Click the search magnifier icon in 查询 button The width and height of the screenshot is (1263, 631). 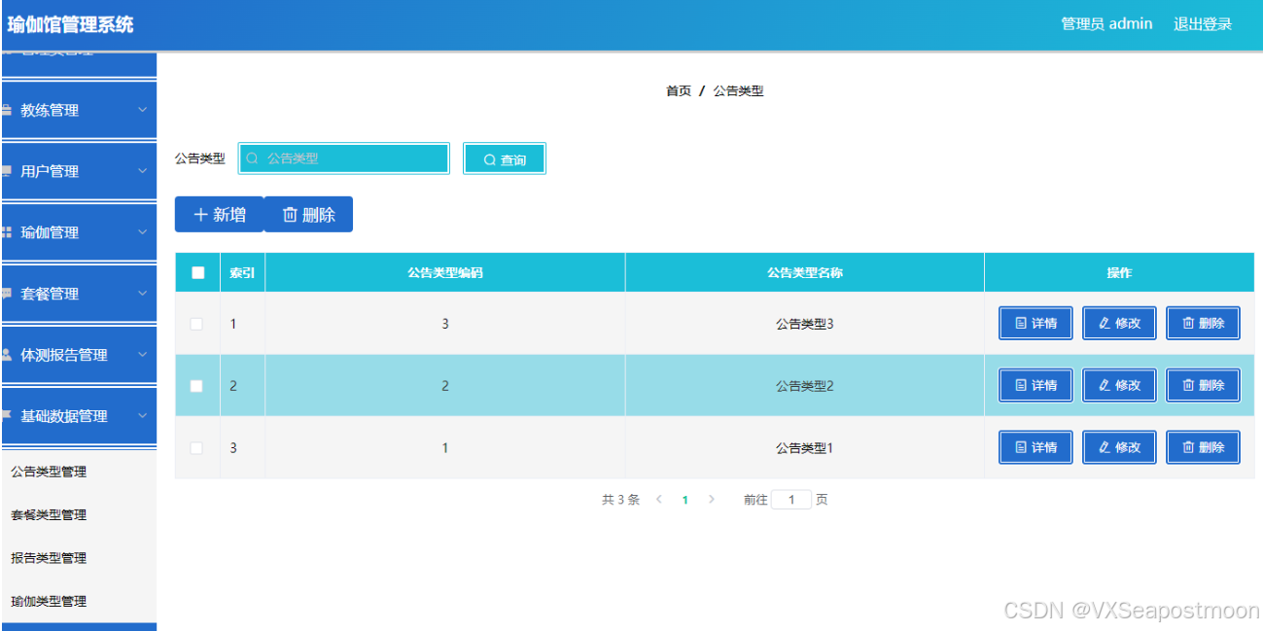click(491, 158)
